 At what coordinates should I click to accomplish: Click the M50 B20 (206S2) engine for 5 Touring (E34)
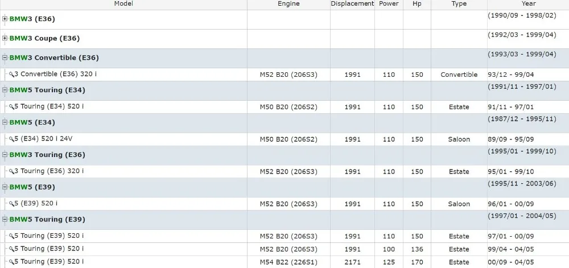[x=288, y=107]
